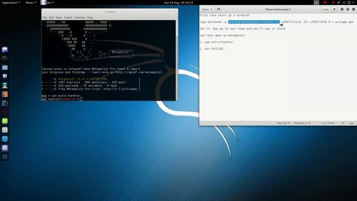Open the blue dock application icon
The width and height of the screenshot is (357, 201).
(5, 139)
